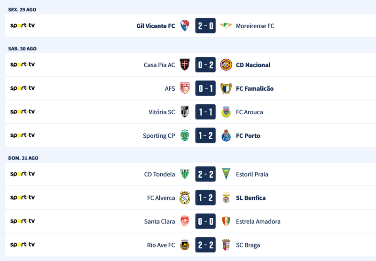Click the FC Porto club crest
This screenshot has height=261, width=376.
[226, 135]
